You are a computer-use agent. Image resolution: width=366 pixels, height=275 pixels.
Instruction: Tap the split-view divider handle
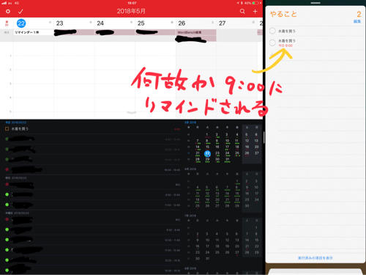[264, 137]
